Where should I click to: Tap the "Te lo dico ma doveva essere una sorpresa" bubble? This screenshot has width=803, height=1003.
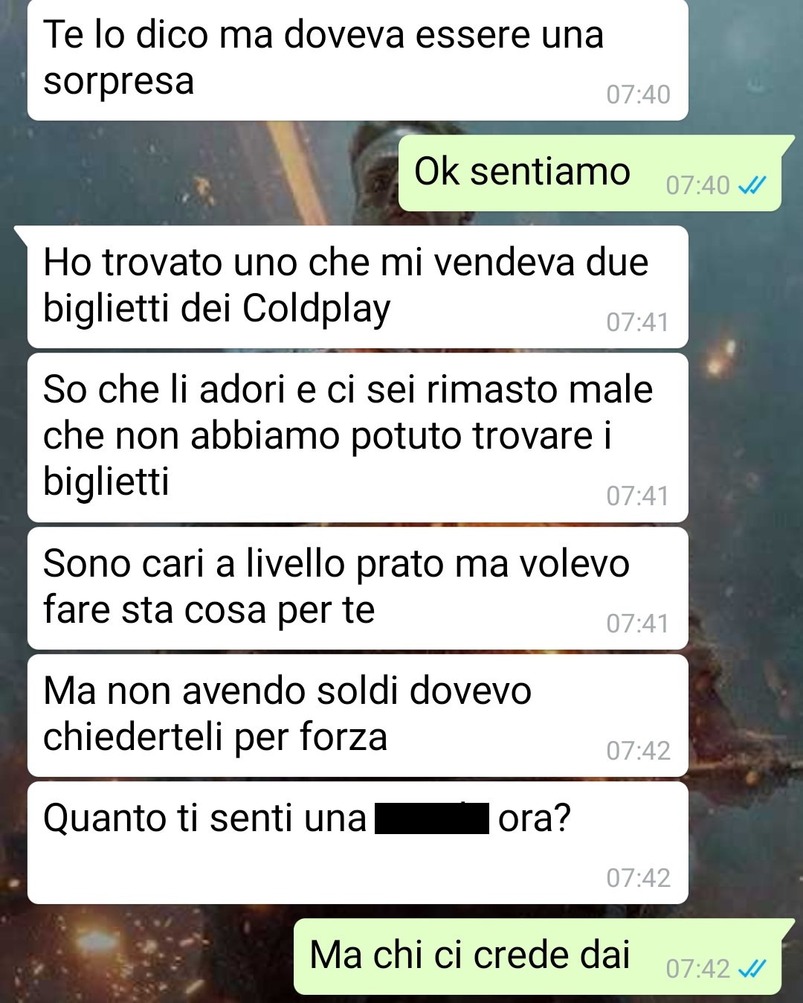[358, 60]
